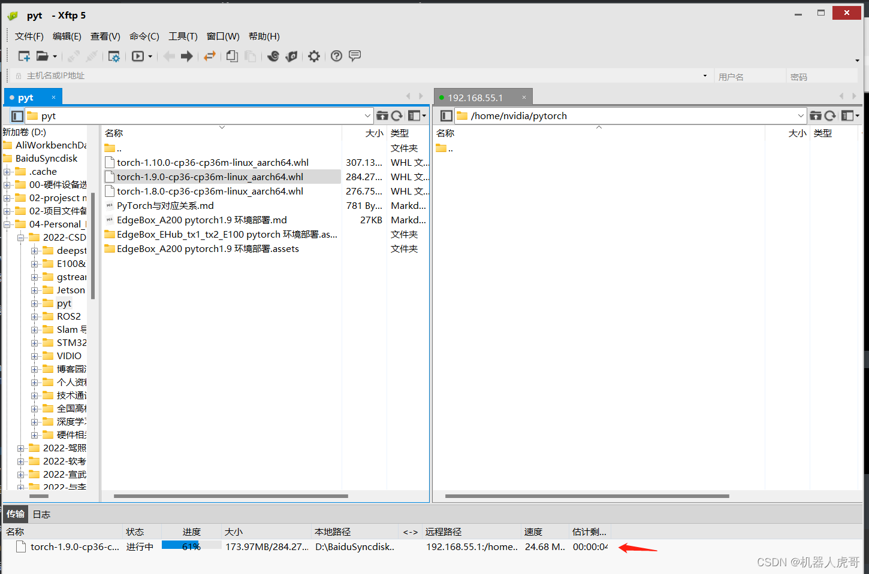
Task: Toggle the folder tree in the local pane
Action: (17, 116)
